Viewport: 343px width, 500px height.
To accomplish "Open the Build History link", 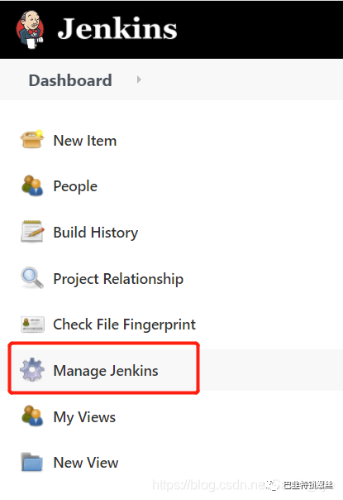I will click(x=96, y=233).
